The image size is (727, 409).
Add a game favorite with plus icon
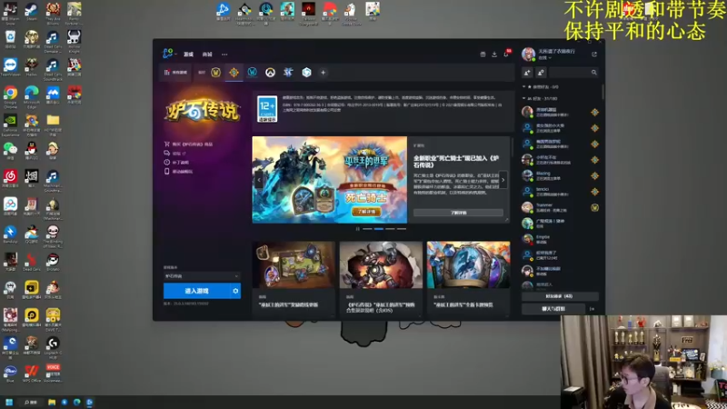324,73
